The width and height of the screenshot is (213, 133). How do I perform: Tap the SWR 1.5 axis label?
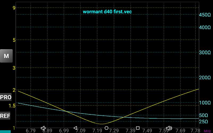point(12,106)
